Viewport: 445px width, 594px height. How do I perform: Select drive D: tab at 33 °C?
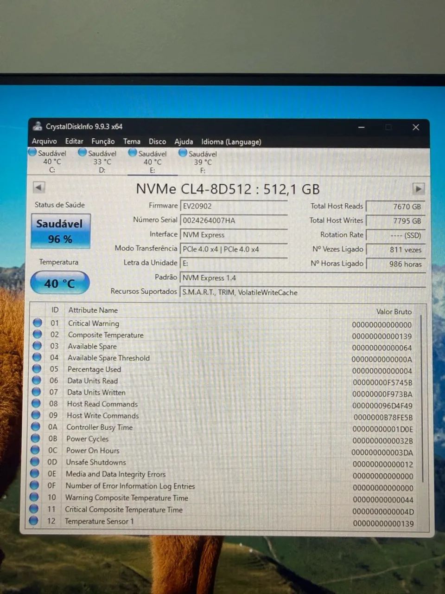(102, 161)
